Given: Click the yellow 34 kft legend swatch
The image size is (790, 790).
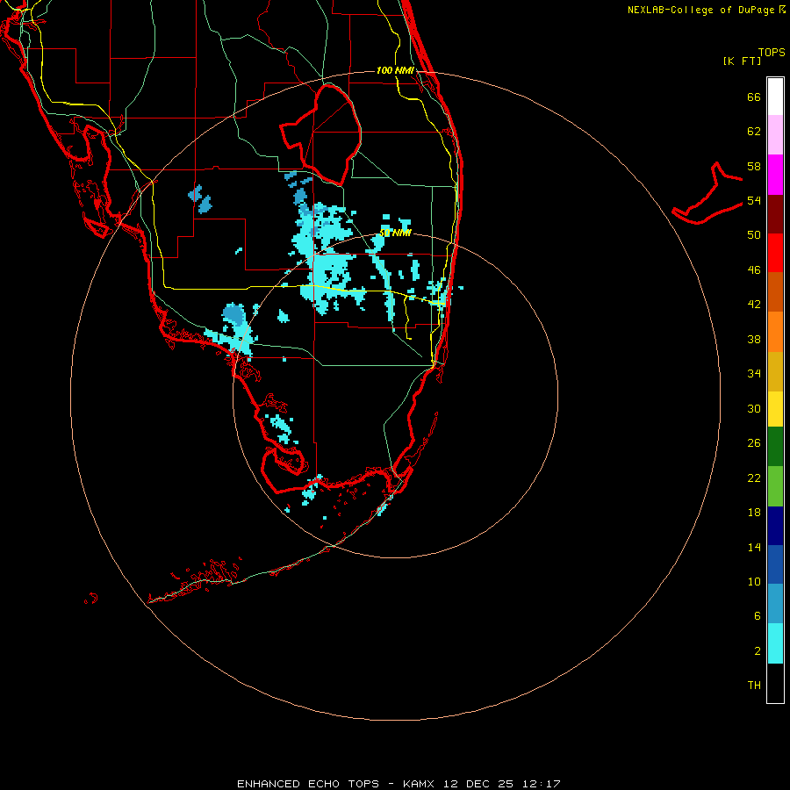Looking at the screenshot, I should click(775, 409).
